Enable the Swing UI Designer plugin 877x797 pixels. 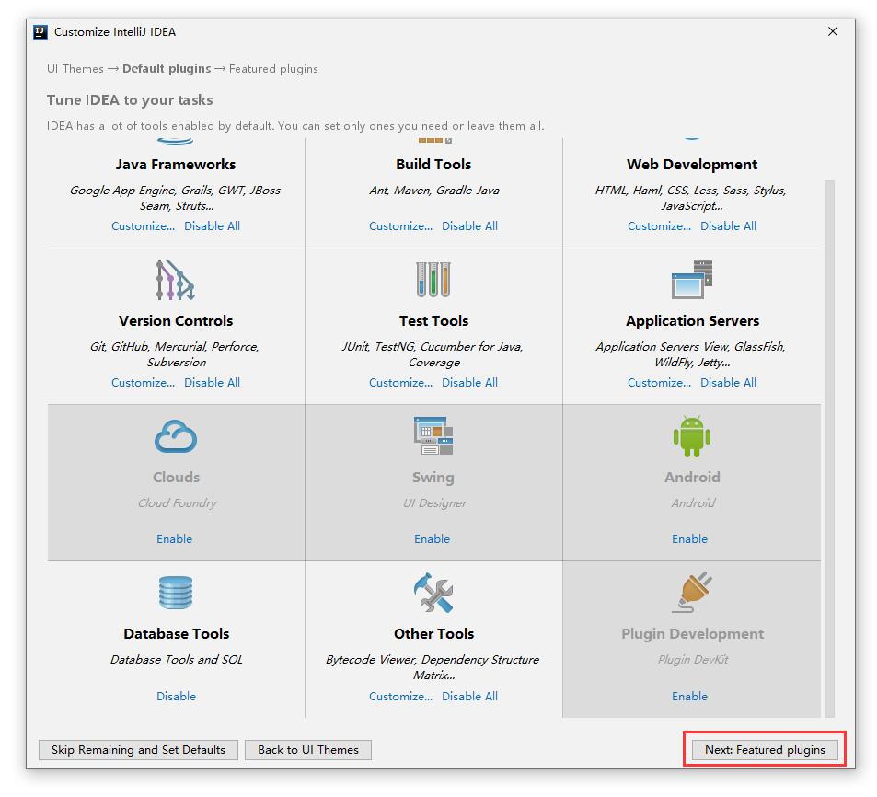(433, 539)
